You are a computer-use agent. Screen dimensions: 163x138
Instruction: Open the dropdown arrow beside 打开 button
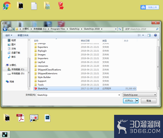click(x=137, y=101)
